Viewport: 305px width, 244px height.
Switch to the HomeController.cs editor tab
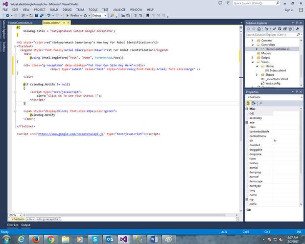[x=21, y=22]
